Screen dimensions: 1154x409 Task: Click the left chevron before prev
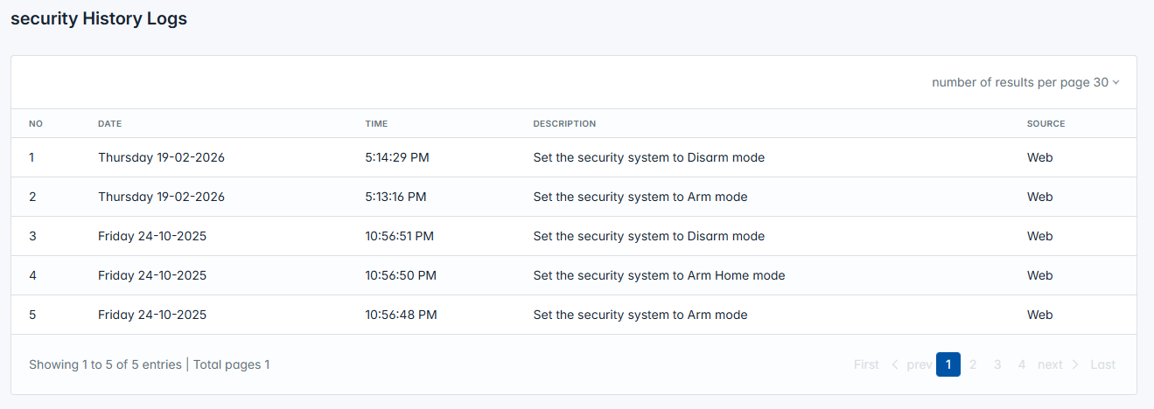coord(895,364)
